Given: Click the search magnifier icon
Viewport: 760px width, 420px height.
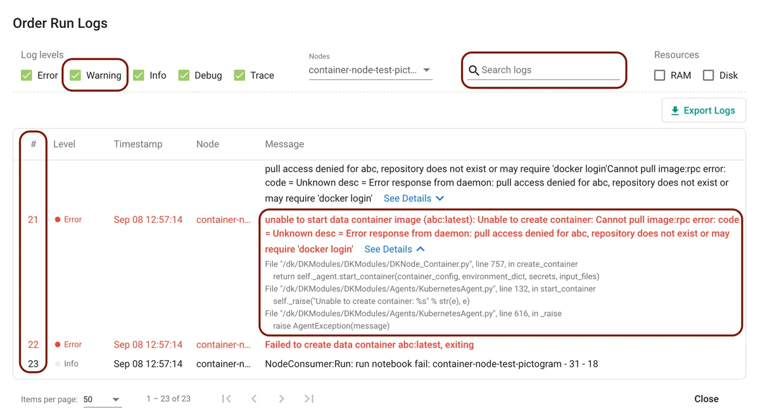Looking at the screenshot, I should click(x=473, y=70).
